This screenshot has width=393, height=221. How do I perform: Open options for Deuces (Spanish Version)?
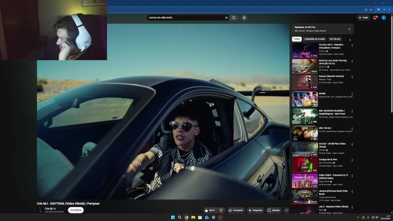[352, 77]
